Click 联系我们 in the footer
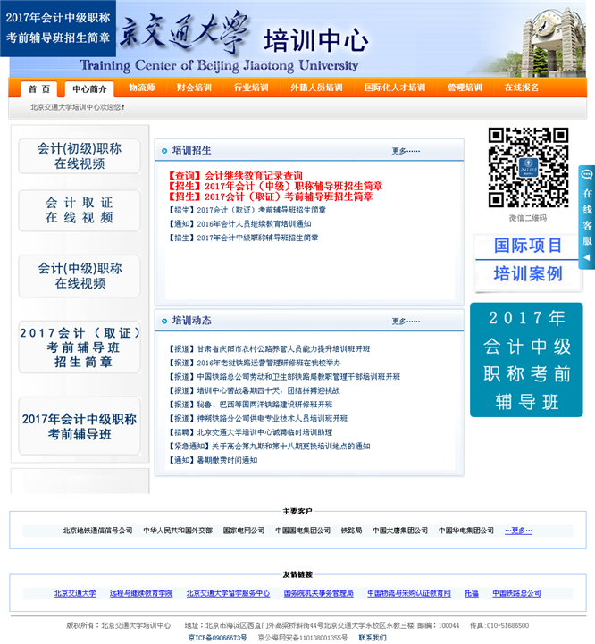Viewport: 595px width, 644px height. point(373,638)
